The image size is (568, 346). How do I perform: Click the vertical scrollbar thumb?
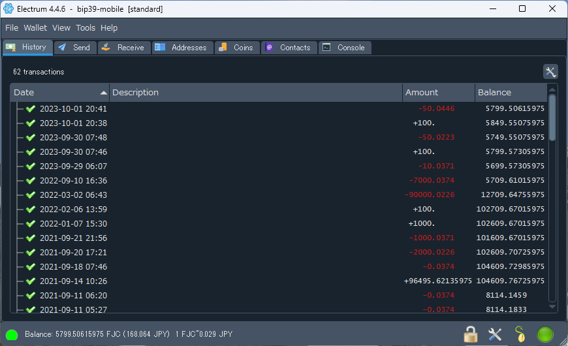click(x=552, y=118)
